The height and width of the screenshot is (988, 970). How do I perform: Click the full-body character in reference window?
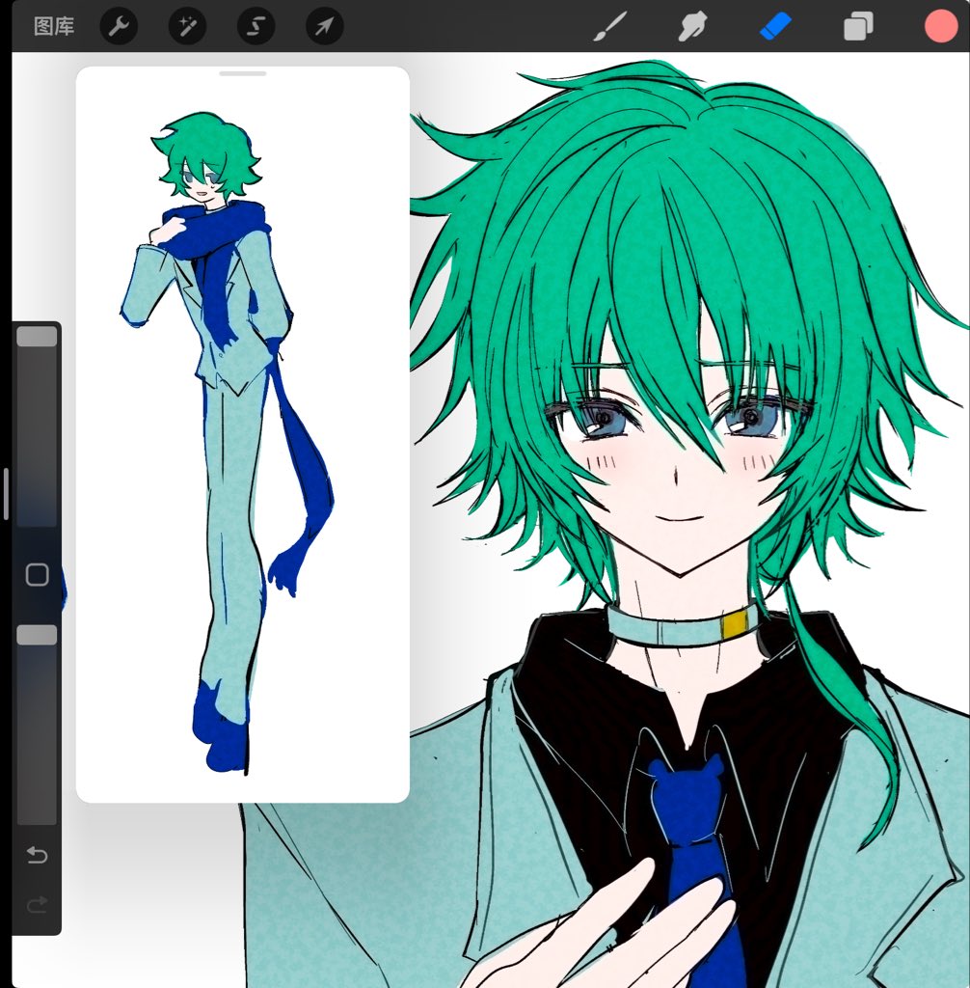(x=228, y=442)
